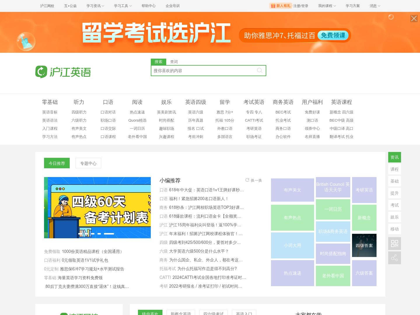Click the search magnifier icon

[260, 70]
